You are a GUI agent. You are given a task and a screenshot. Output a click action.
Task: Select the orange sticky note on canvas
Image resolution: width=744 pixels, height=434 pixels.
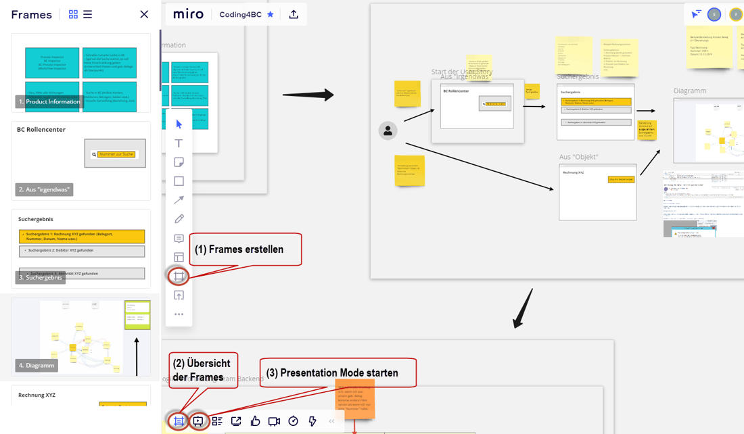point(355,399)
